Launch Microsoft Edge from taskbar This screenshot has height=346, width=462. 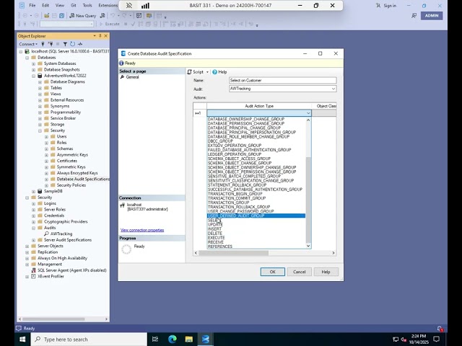tap(173, 340)
